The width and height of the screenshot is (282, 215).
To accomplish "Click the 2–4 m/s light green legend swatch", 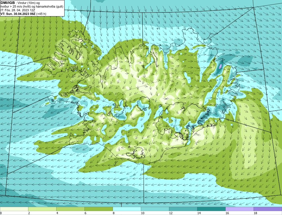I will 42,209.
